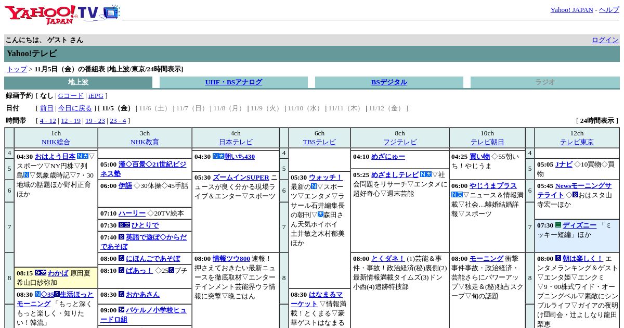The height and width of the screenshot is (328, 624).
Task: Go to 前日 previous day
Action: [47, 108]
